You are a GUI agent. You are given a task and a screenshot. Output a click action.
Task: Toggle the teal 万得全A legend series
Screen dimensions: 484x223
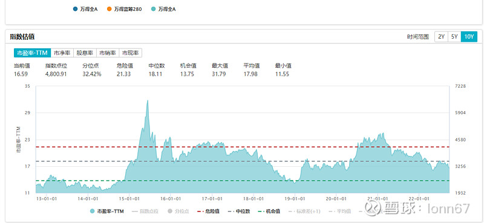coord(163,9)
